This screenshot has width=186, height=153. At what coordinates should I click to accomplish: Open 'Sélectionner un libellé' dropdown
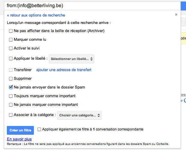72,59
